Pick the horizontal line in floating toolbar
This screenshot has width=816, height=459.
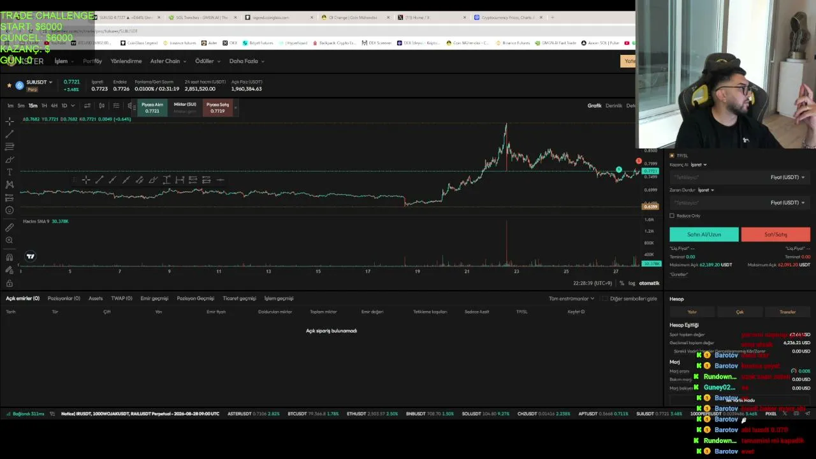[x=220, y=180]
